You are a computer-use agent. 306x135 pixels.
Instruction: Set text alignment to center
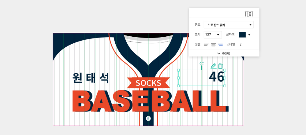[x=213, y=44]
